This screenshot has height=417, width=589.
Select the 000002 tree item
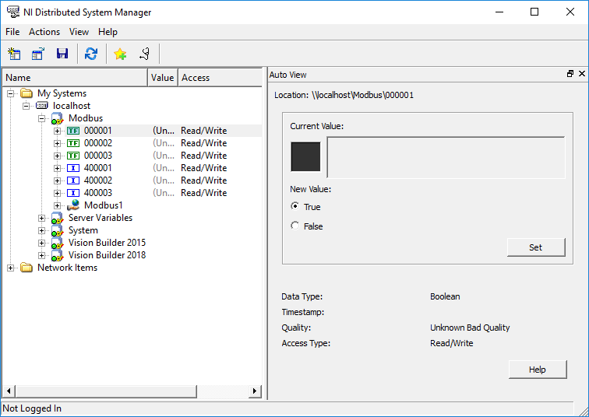pyautogui.click(x=98, y=143)
